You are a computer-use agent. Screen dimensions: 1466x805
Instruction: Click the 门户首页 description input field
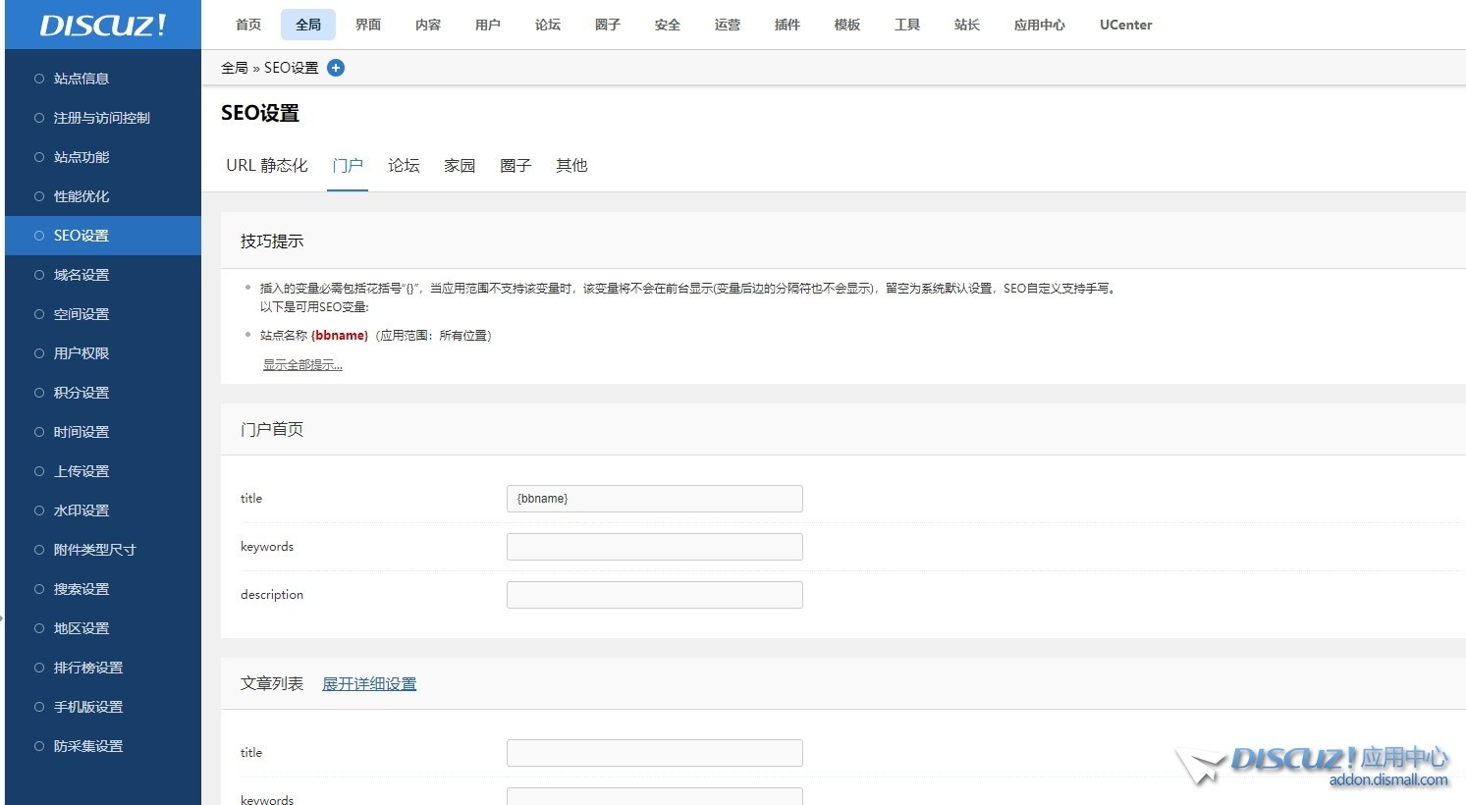click(654, 595)
